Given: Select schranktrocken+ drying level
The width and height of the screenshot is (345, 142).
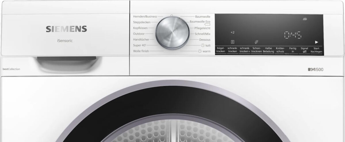Looking at the screenshot, I should [244, 50].
